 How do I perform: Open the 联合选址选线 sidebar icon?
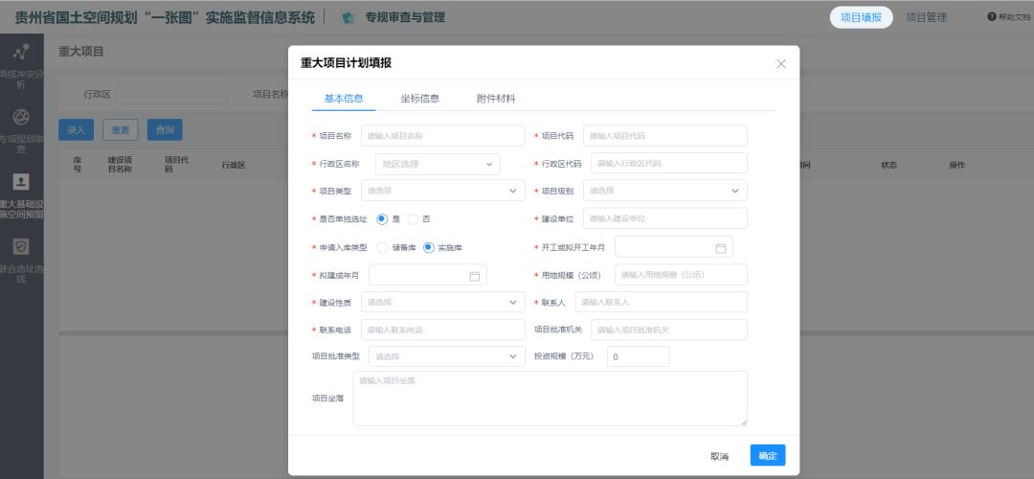point(21,247)
